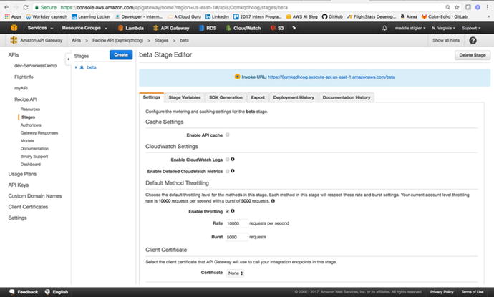The image size is (494, 297).
Task: Enable the API cache checkbox
Action: [227, 135]
